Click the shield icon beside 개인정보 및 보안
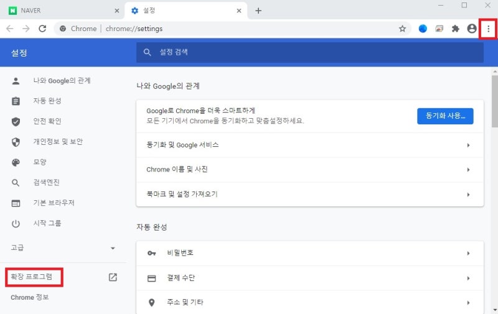 pyautogui.click(x=16, y=142)
